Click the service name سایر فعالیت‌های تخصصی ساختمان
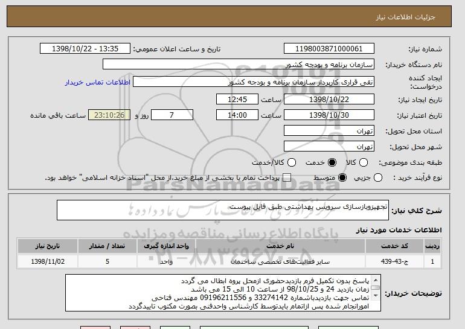Screen dimensions: 465x329 280,261
